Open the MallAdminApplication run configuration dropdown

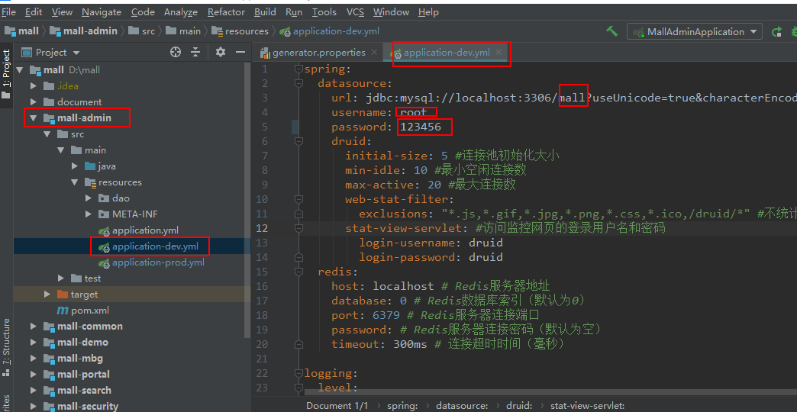pyautogui.click(x=695, y=31)
